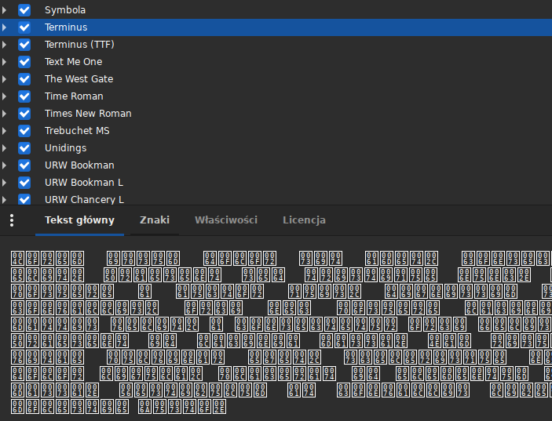
Task: Uncheck the URW Bookman L checkbox
Action: click(24, 182)
